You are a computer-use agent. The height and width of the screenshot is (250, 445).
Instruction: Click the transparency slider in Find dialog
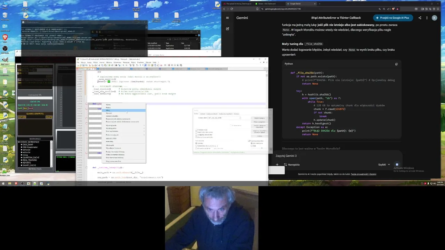[x=259, y=148]
